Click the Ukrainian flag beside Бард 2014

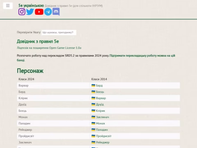(93, 86)
